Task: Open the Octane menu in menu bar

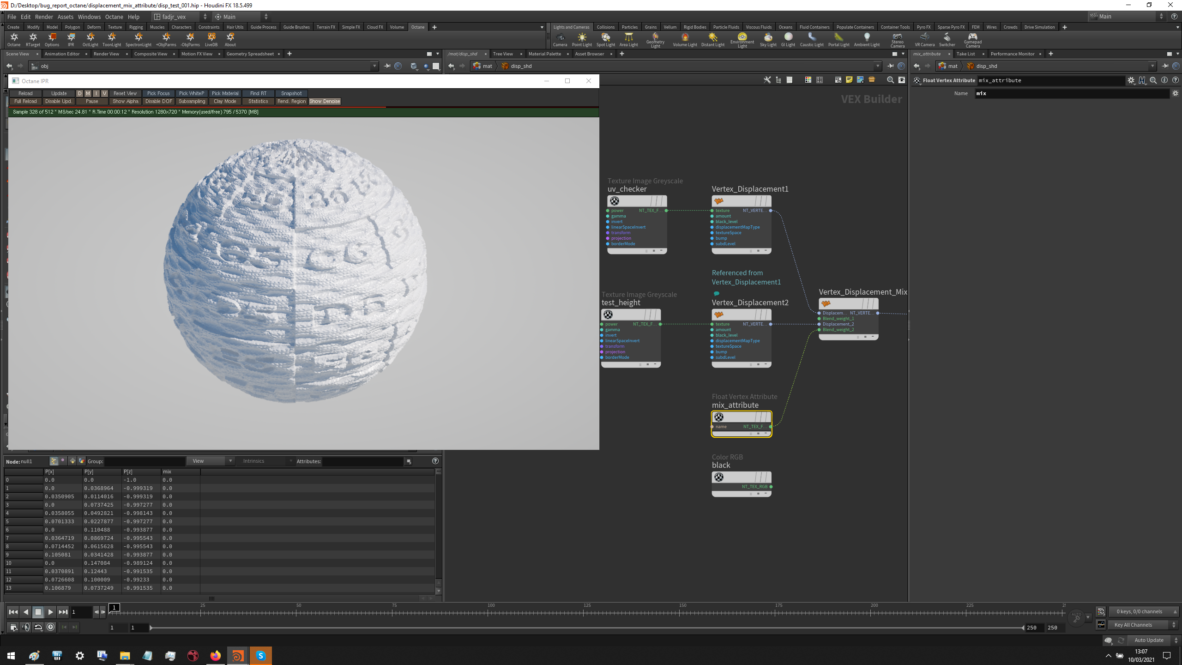Action: [114, 17]
